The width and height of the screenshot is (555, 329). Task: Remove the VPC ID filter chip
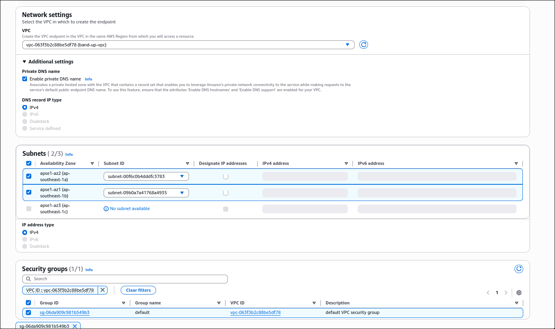pos(102,290)
